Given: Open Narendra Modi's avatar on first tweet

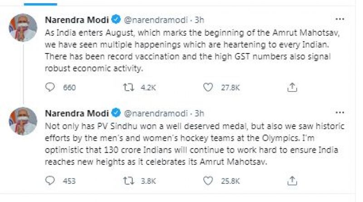Looking at the screenshot, I should pyautogui.click(x=22, y=27).
